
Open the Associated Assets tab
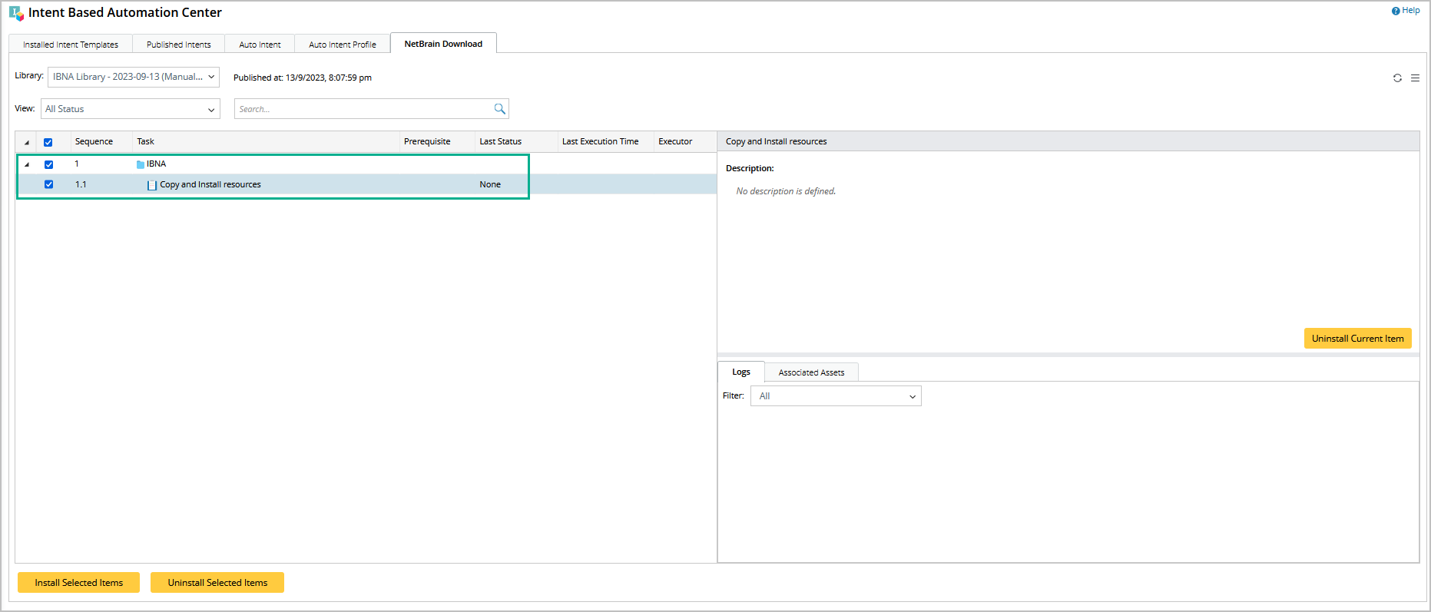click(811, 372)
